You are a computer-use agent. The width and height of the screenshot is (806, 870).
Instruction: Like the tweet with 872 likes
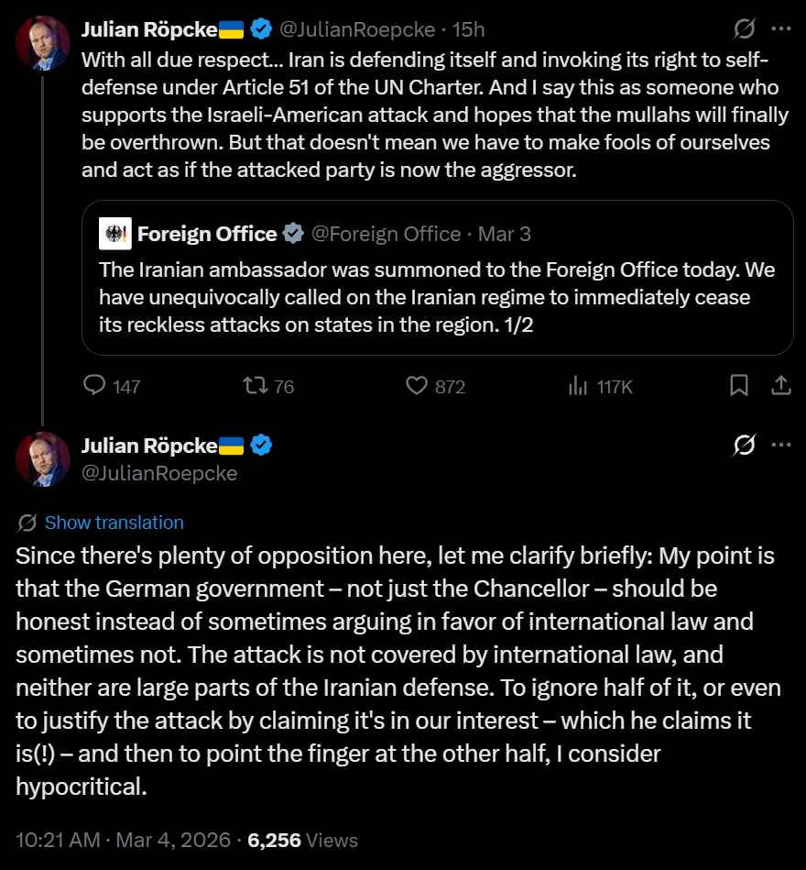pos(418,386)
